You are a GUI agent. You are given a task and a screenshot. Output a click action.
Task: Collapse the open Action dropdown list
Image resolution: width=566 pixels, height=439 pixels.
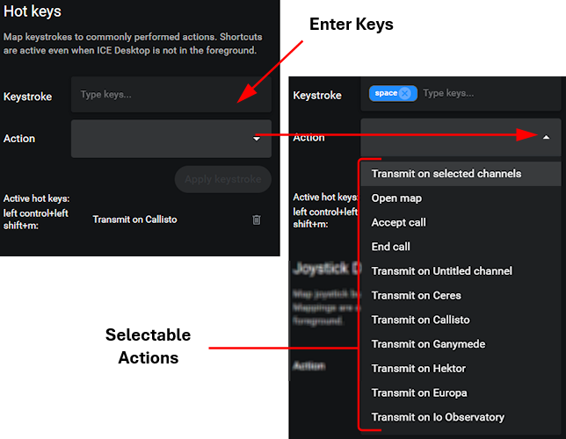[546, 137]
